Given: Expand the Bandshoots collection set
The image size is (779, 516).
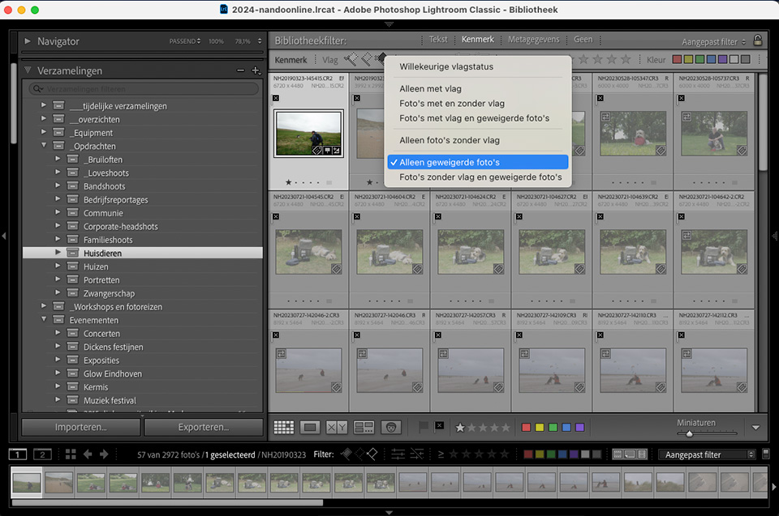Looking at the screenshot, I should 58,186.
